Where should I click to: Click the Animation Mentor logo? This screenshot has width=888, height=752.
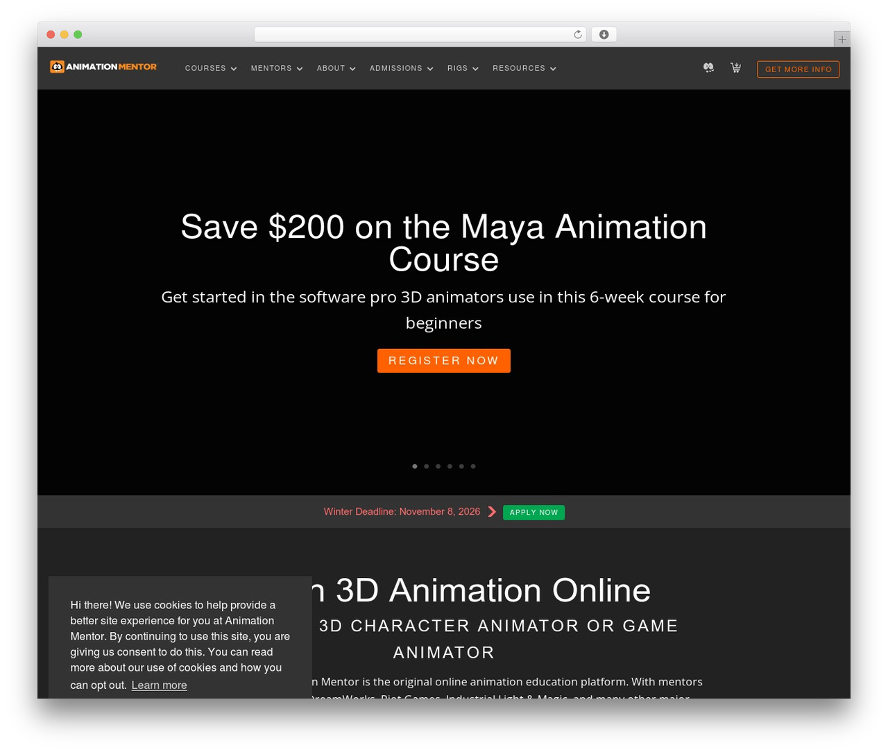click(103, 67)
